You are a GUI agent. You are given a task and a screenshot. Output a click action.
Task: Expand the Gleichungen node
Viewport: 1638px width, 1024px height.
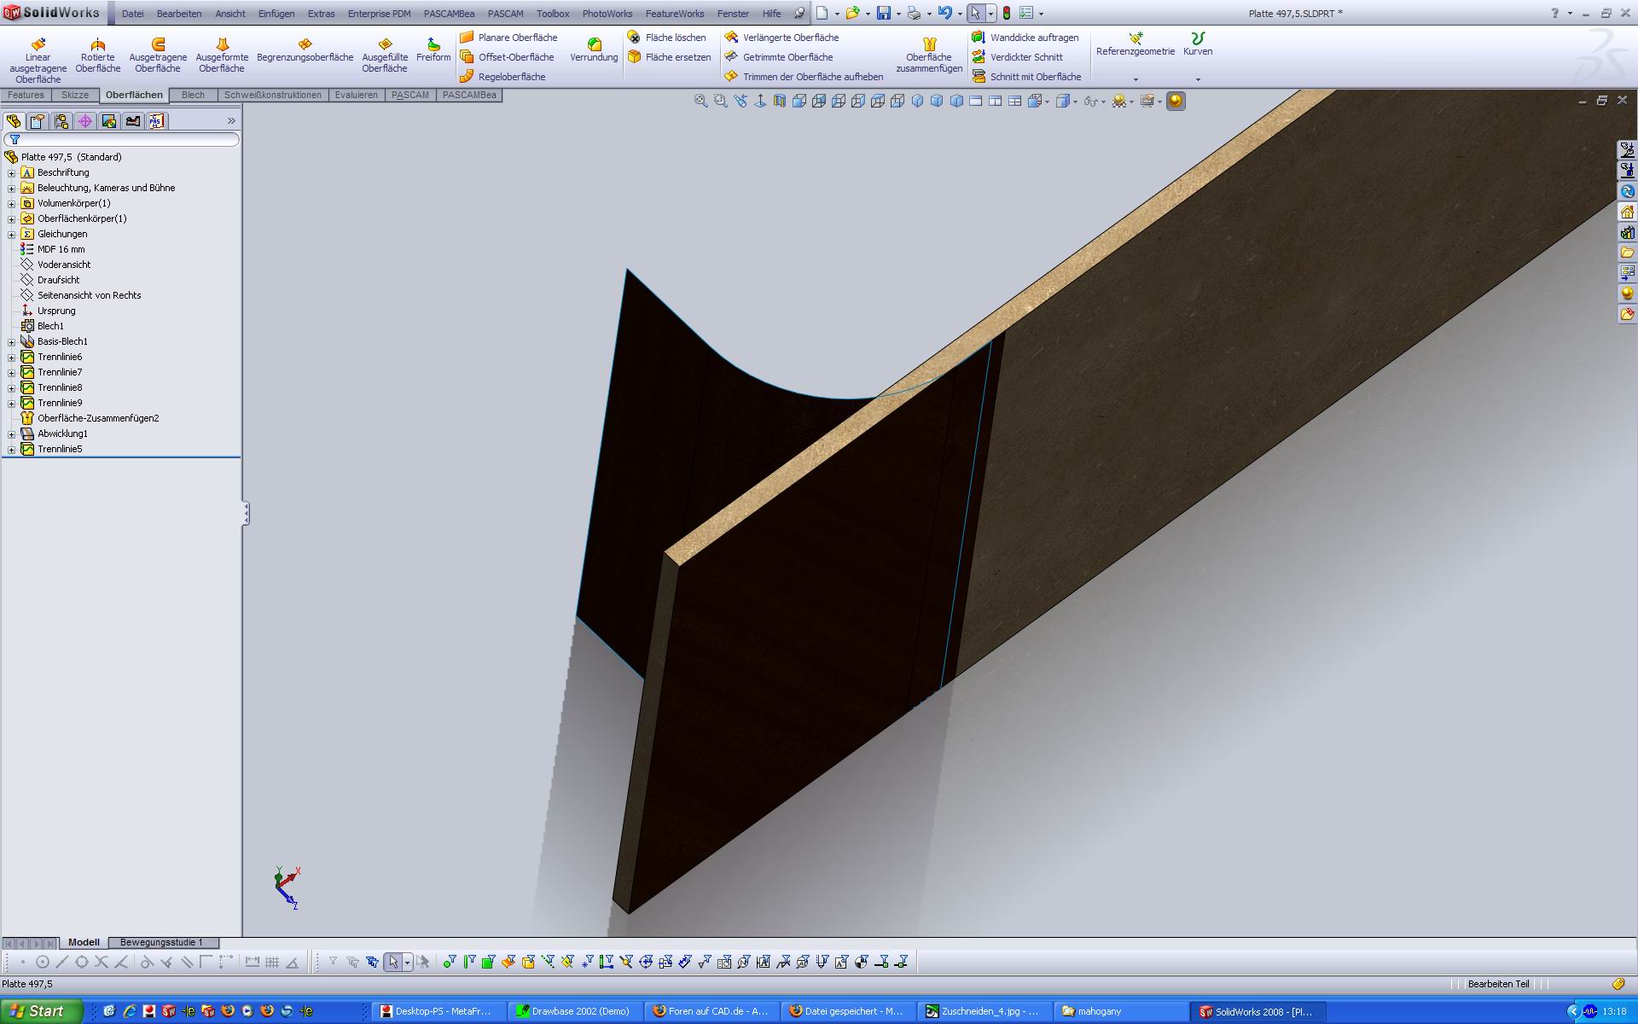tap(11, 234)
